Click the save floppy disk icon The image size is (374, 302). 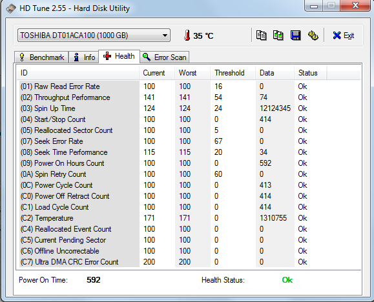coord(296,35)
